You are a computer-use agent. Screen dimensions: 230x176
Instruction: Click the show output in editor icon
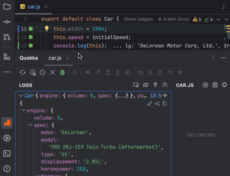(x=136, y=85)
